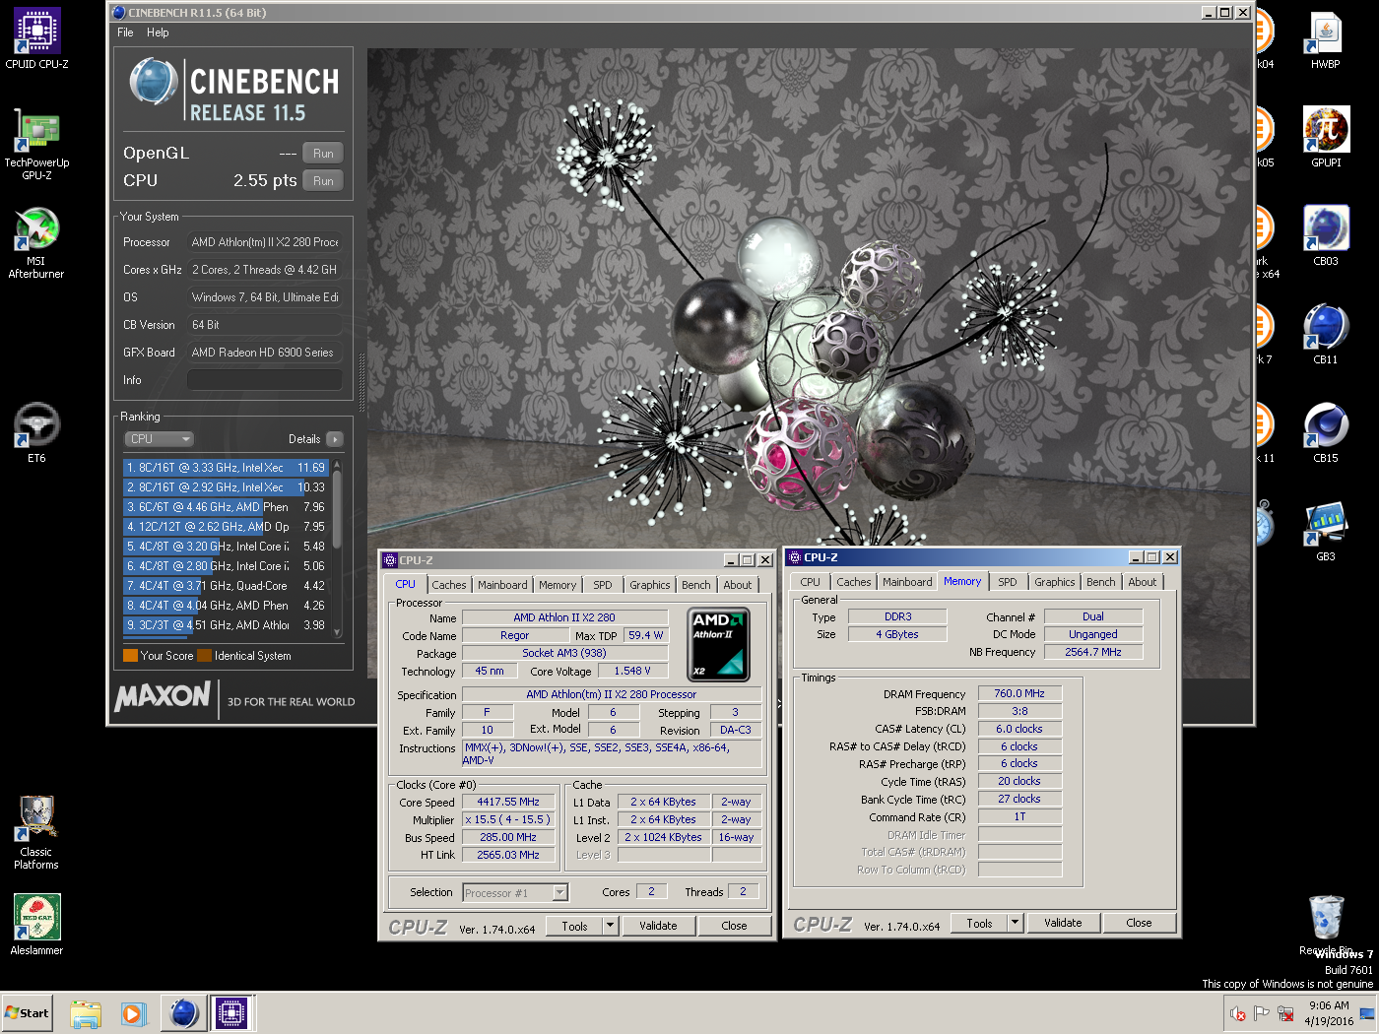Switch to Graphics tab in right CPU-Z window
The width and height of the screenshot is (1379, 1034).
pos(1055,582)
